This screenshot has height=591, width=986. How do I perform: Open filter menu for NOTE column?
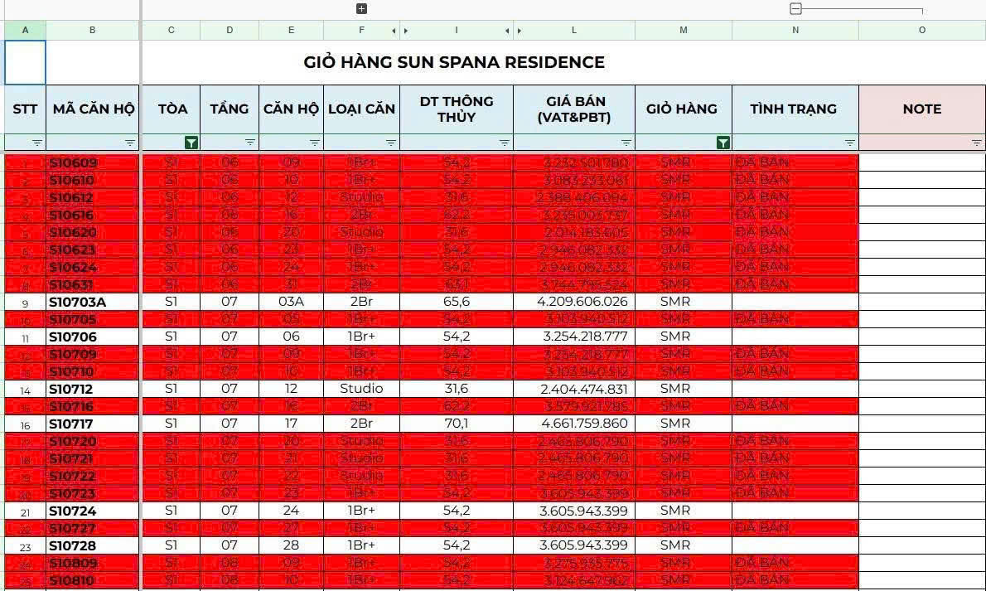(977, 143)
